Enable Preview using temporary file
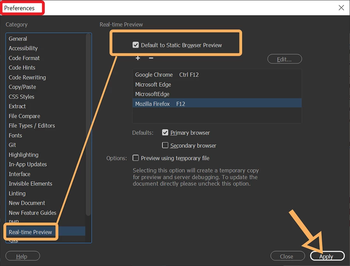This screenshot has height=266, width=350. (135, 158)
